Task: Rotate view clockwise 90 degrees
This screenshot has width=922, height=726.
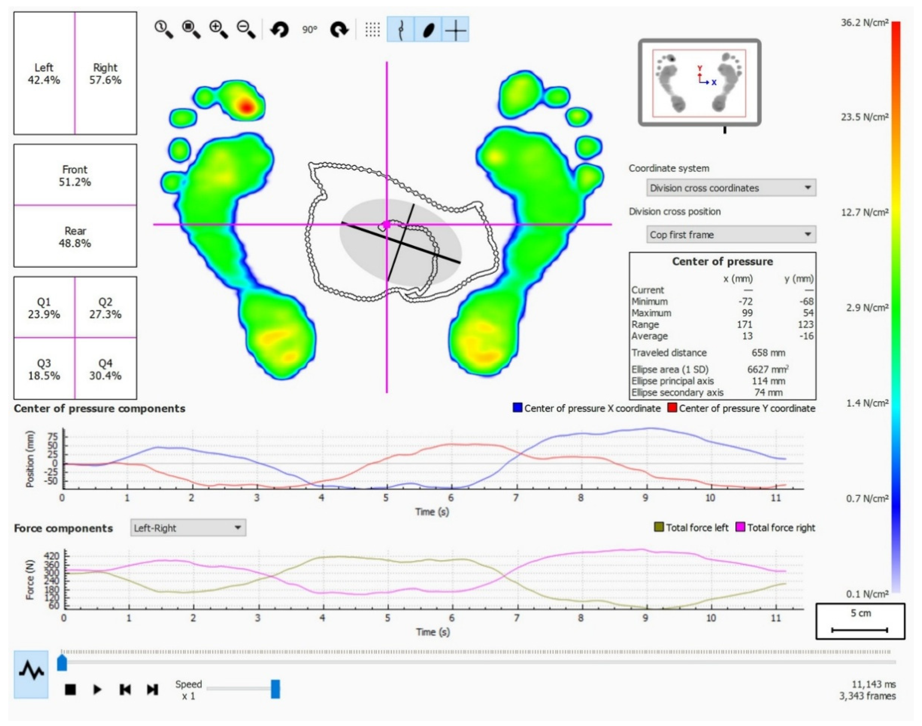Action: pos(339,30)
